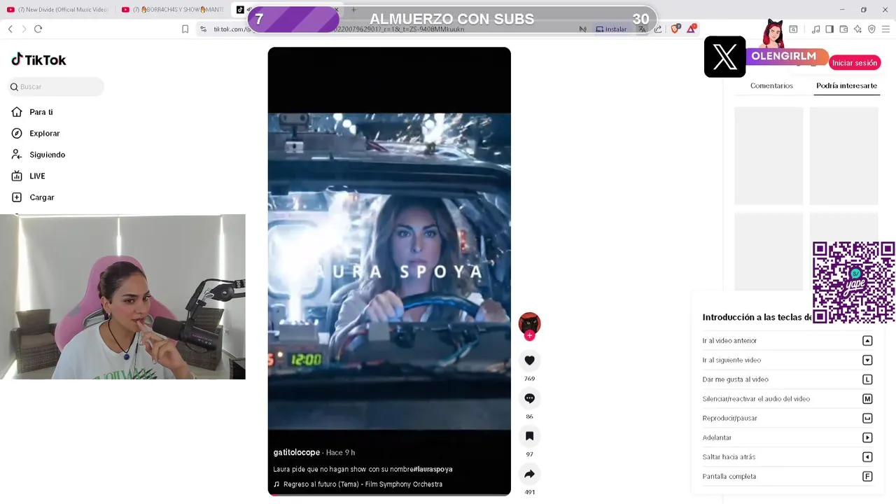Click the L key like shortcut icon
The height and width of the screenshot is (504, 896).
[867, 379]
